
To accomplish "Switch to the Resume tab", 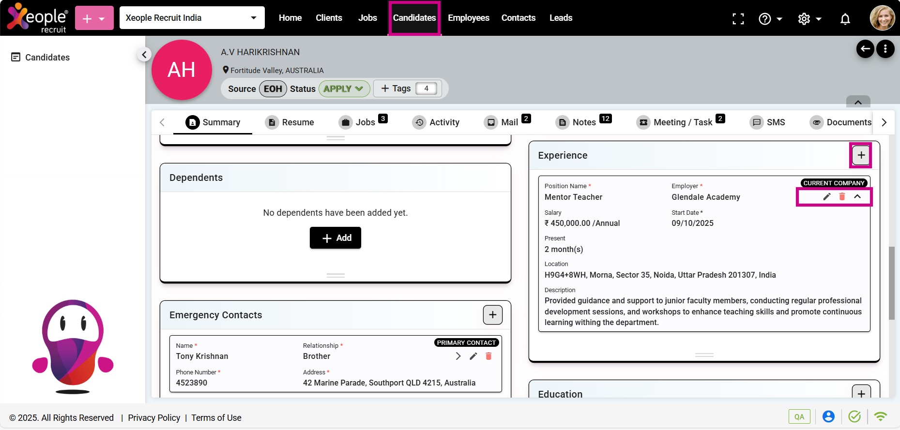I will click(290, 122).
